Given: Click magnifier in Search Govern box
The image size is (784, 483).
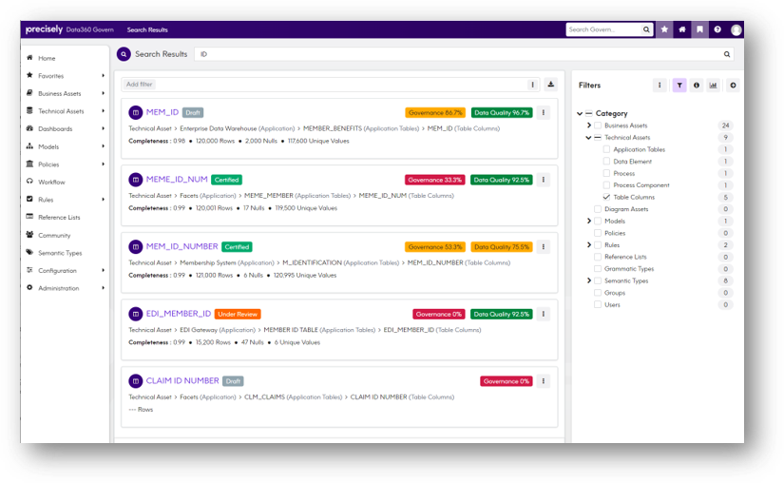Looking at the screenshot, I should pyautogui.click(x=646, y=29).
